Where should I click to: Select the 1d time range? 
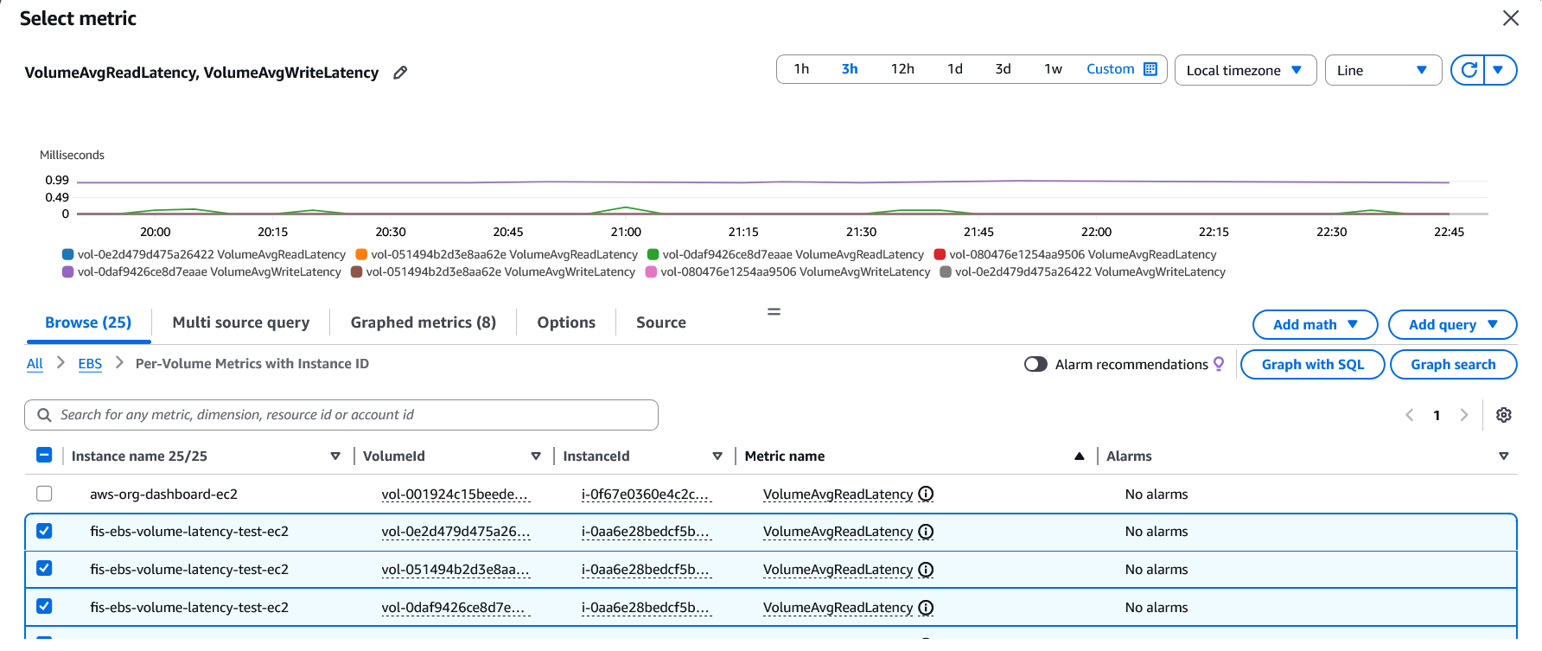tap(955, 69)
